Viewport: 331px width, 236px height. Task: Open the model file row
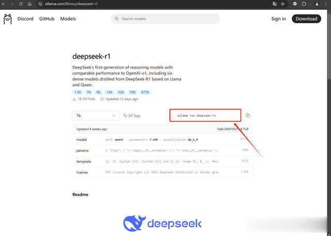[162, 139]
